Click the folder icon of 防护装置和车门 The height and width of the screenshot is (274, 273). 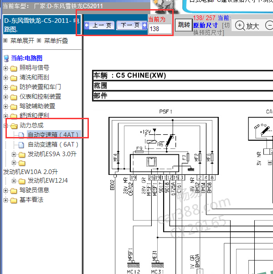(x=14, y=88)
